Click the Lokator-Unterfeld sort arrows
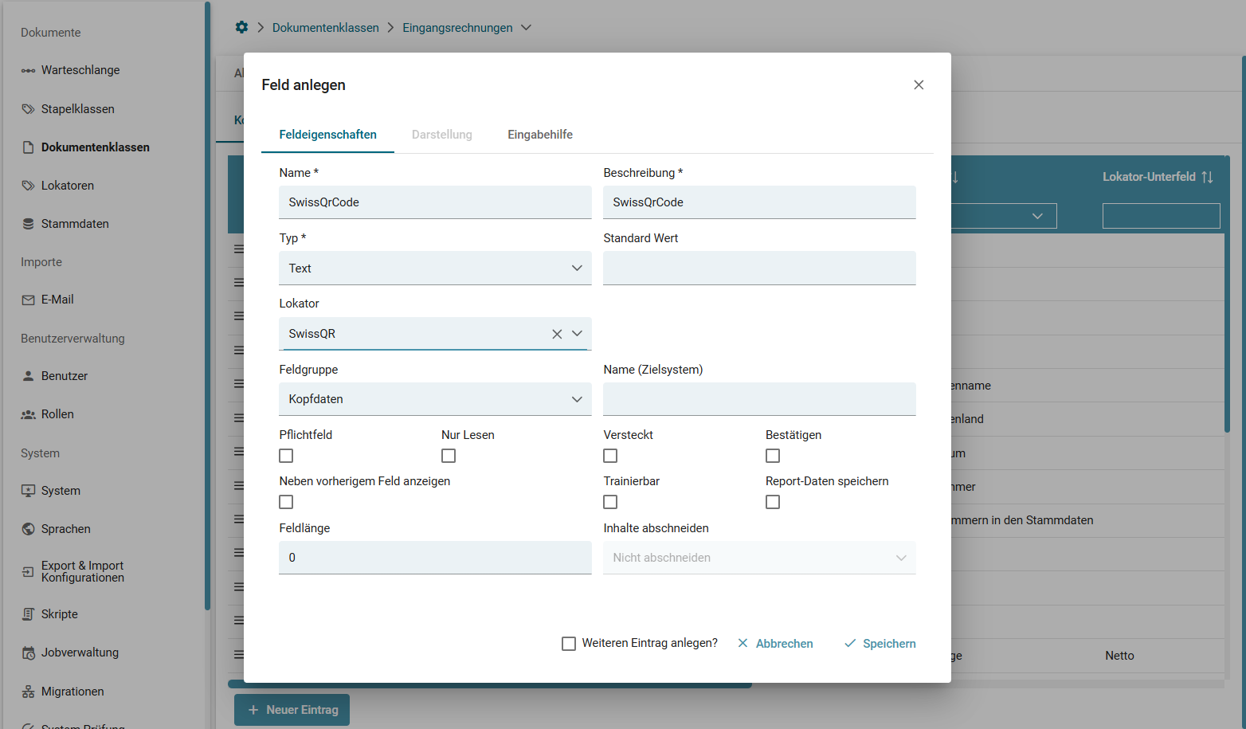 (1207, 177)
